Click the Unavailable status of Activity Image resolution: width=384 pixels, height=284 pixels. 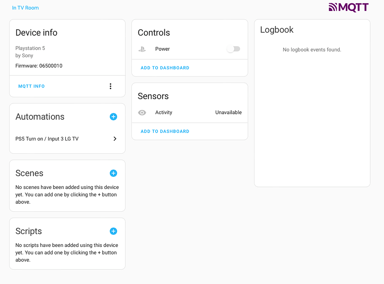pyautogui.click(x=228, y=112)
